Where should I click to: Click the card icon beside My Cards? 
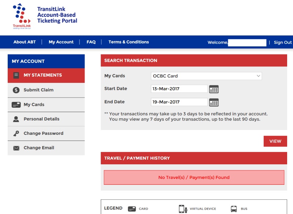click(x=16, y=105)
